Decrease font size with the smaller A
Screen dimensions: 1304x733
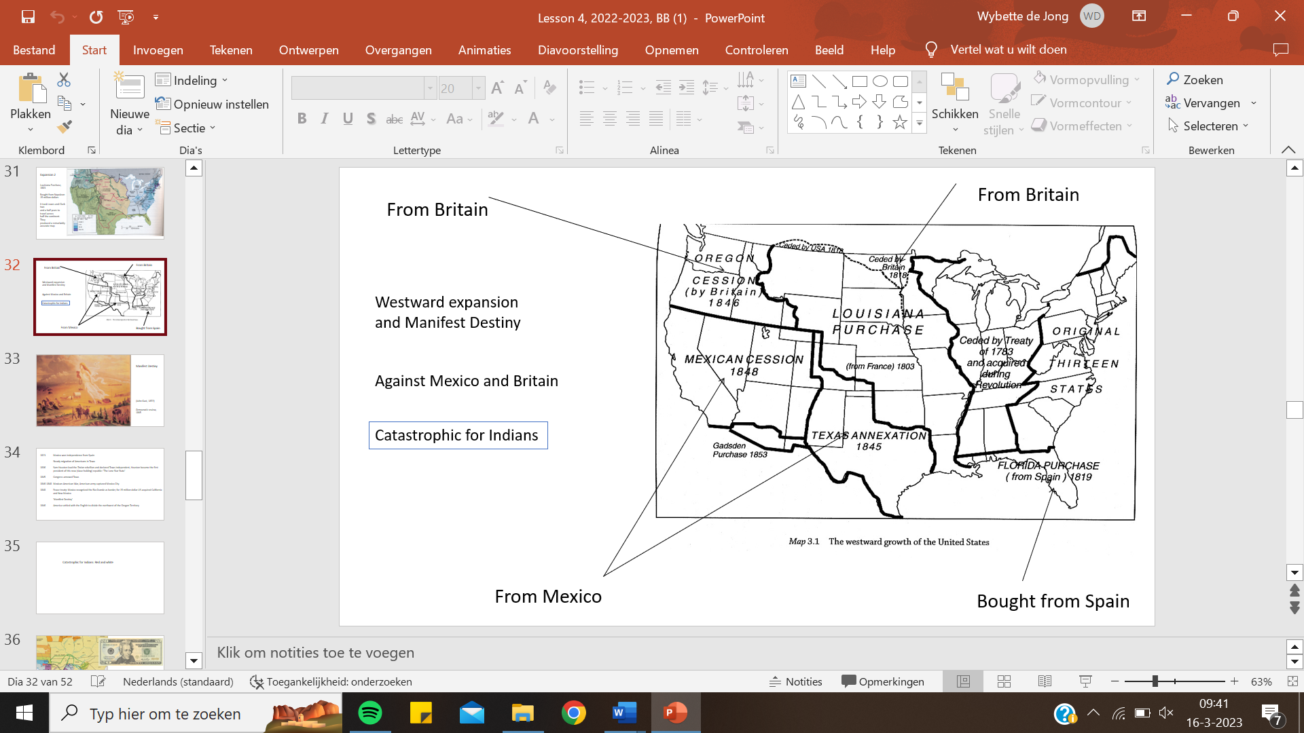(520, 88)
